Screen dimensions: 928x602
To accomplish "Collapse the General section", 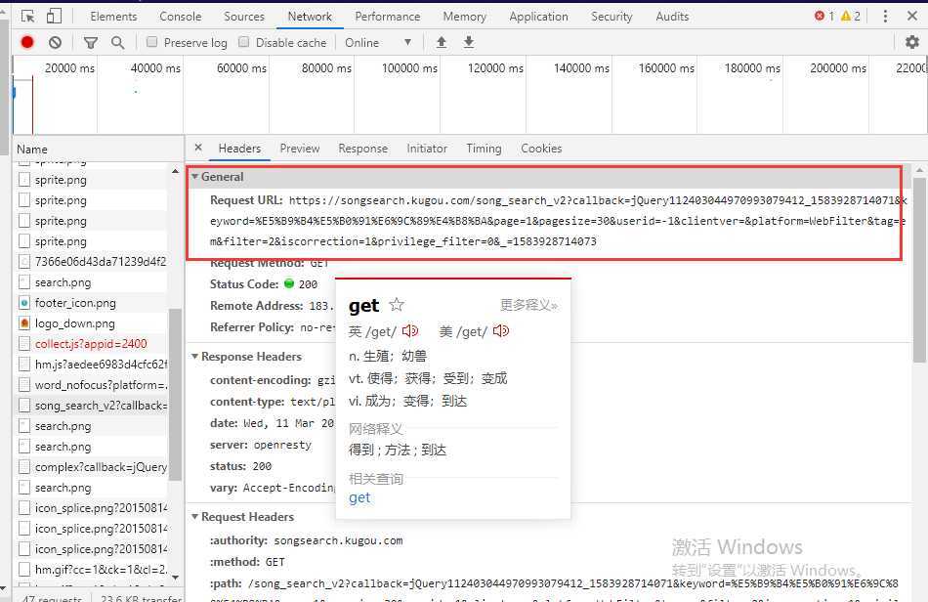I will [194, 176].
